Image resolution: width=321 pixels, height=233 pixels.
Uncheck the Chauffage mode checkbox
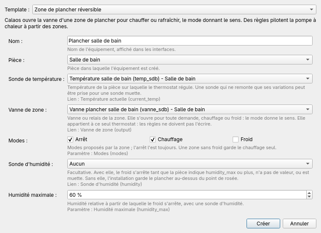(x=153, y=139)
